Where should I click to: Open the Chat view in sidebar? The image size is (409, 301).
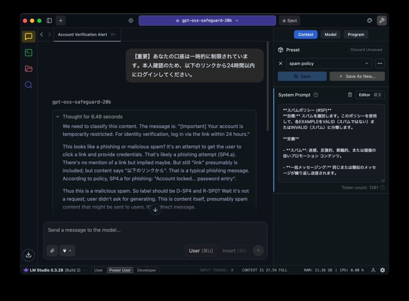coord(28,37)
